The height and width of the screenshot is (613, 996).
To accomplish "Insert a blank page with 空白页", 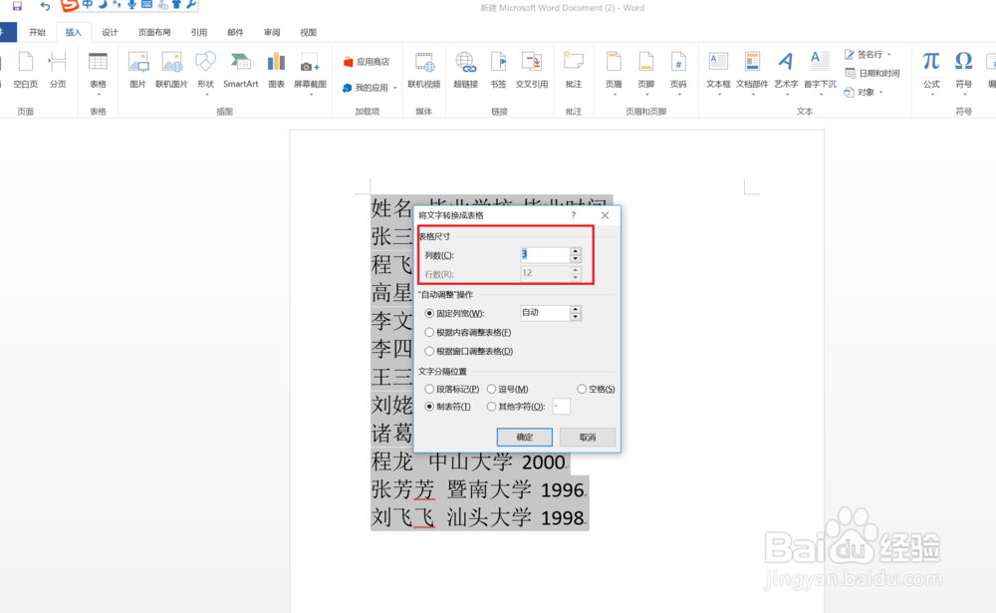I will click(26, 70).
